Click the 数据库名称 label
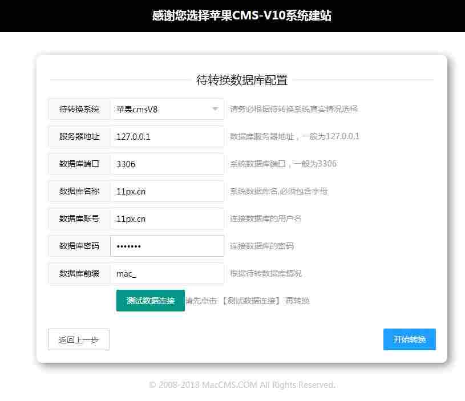Screen dimensions: 465x401 [79, 192]
